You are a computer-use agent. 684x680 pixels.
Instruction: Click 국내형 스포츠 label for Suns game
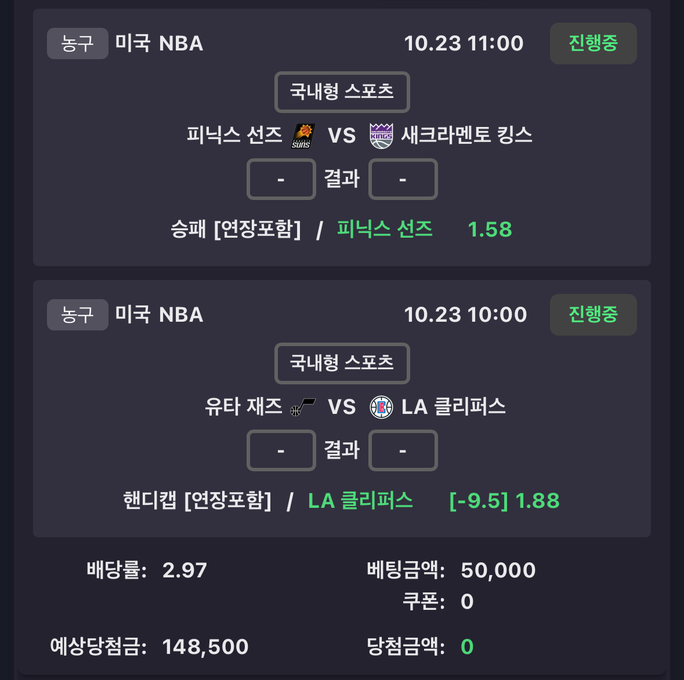(x=342, y=92)
